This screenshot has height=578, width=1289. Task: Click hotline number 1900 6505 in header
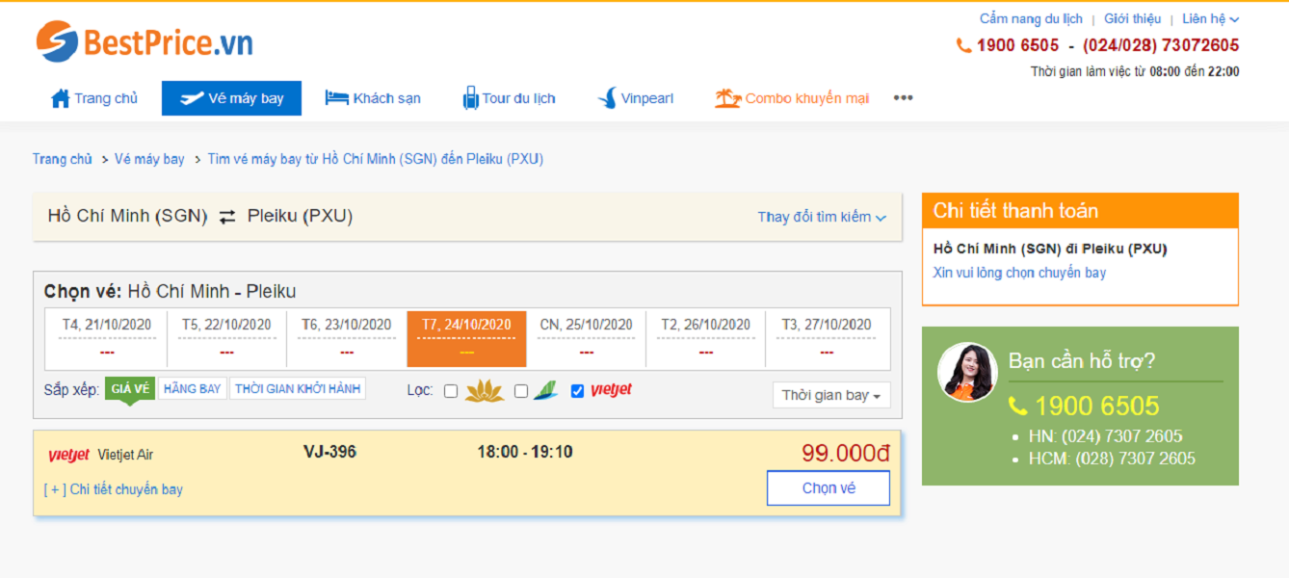click(1017, 45)
